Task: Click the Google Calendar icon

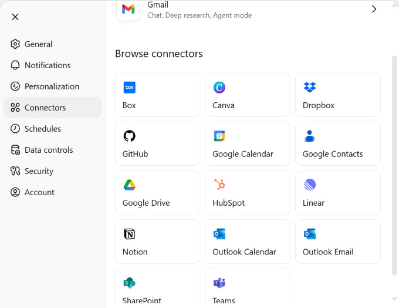Action: pos(219,136)
